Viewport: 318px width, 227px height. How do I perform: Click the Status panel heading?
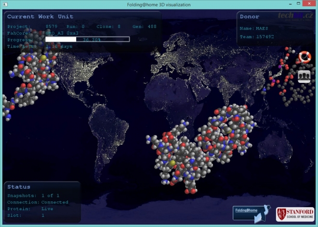tap(19, 187)
